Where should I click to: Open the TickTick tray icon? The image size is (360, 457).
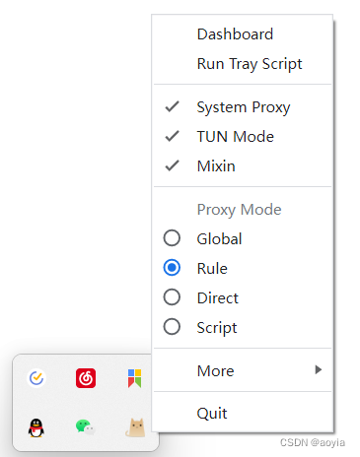[36, 378]
